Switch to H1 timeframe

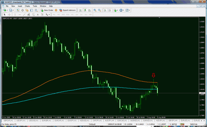(x=72, y=15)
